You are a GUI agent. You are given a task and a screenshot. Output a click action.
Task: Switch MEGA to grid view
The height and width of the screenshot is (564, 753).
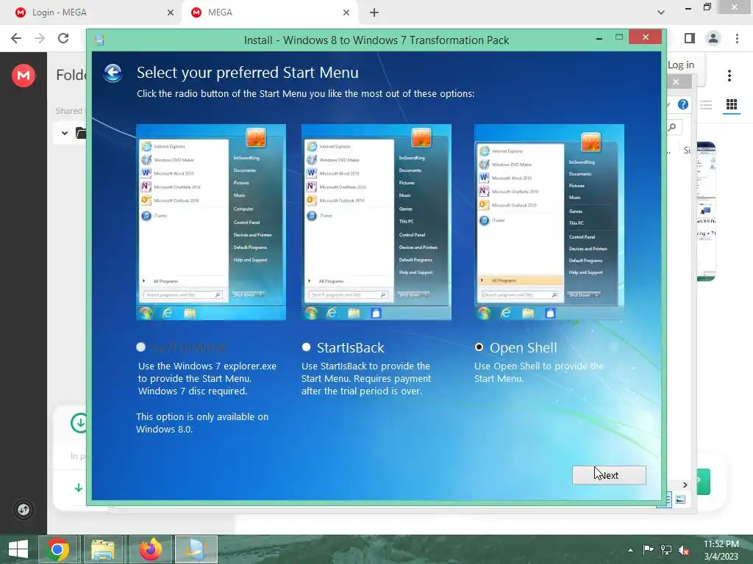tap(732, 104)
